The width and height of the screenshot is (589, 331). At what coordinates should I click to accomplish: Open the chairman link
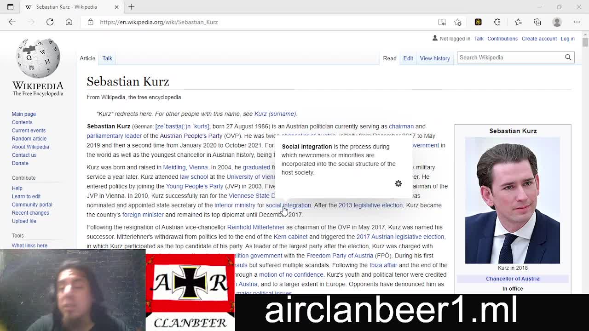point(401,126)
